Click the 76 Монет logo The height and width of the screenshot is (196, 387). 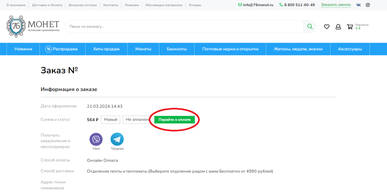click(x=33, y=27)
